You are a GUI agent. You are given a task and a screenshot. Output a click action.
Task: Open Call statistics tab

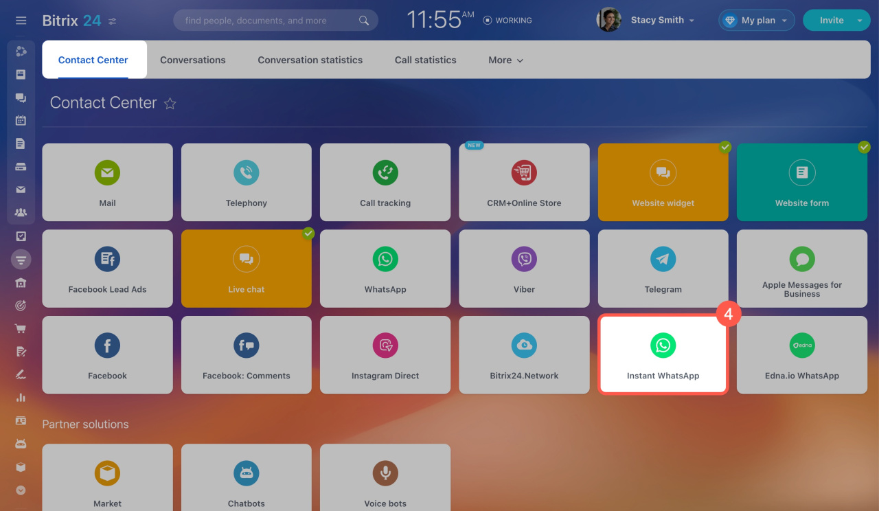[x=426, y=60]
